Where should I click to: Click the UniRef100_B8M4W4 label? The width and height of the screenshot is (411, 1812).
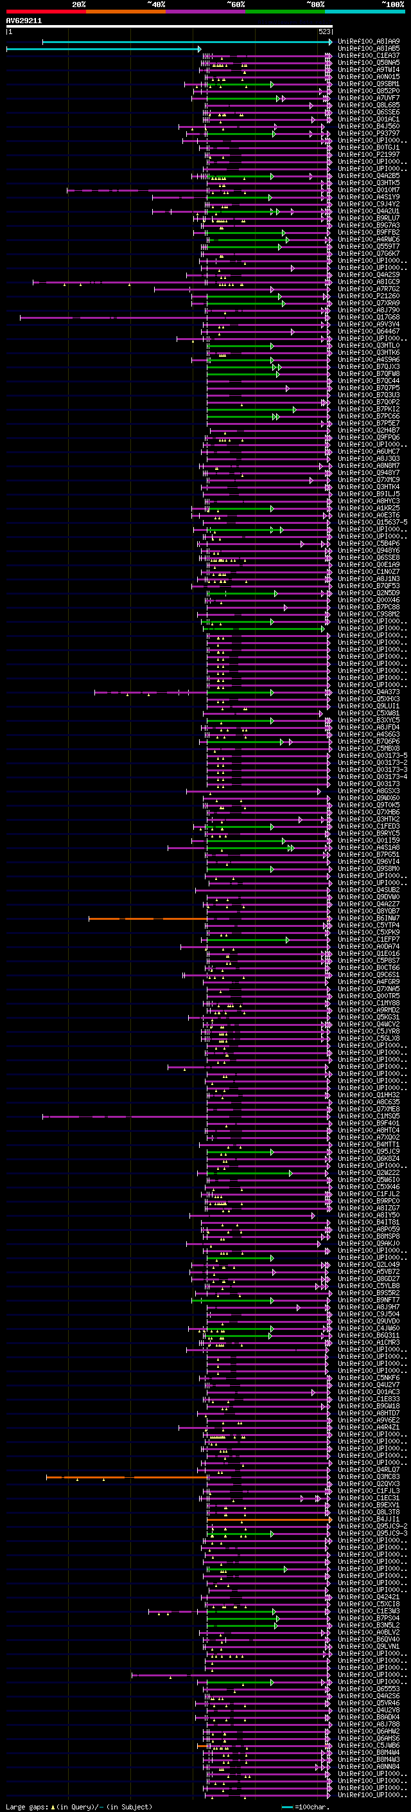pos(369,1752)
